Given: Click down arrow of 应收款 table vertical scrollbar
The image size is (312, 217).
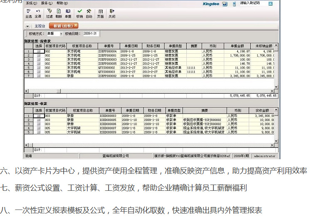Looking at the screenshot, I should [276, 87].
